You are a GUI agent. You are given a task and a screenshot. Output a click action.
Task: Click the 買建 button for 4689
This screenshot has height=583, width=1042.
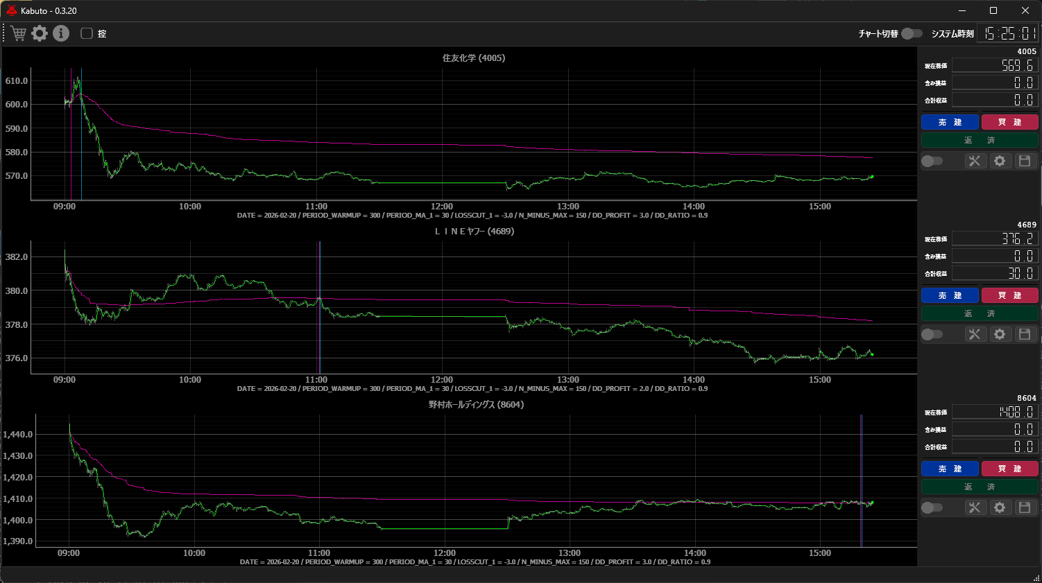[1009, 295]
